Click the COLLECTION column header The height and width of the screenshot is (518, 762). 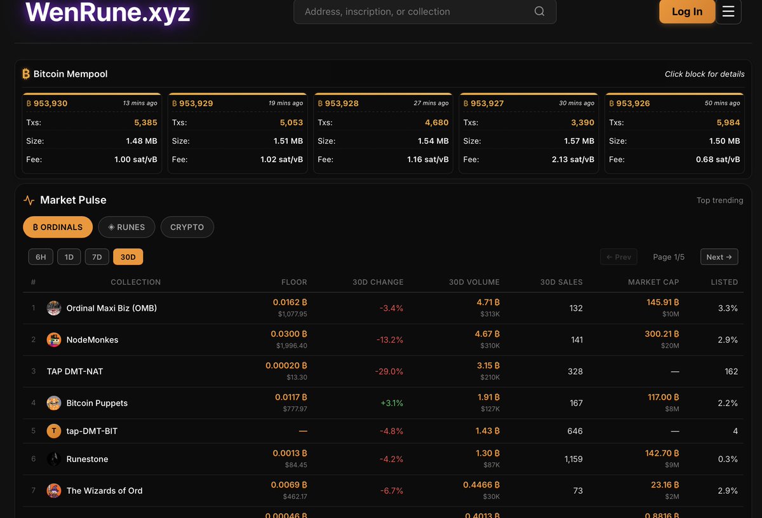coord(136,282)
